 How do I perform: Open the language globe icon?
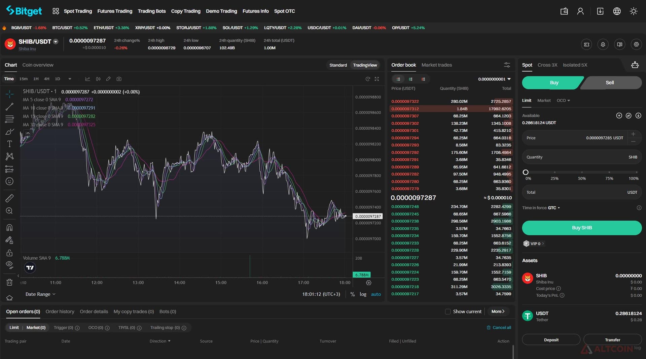coord(617,11)
